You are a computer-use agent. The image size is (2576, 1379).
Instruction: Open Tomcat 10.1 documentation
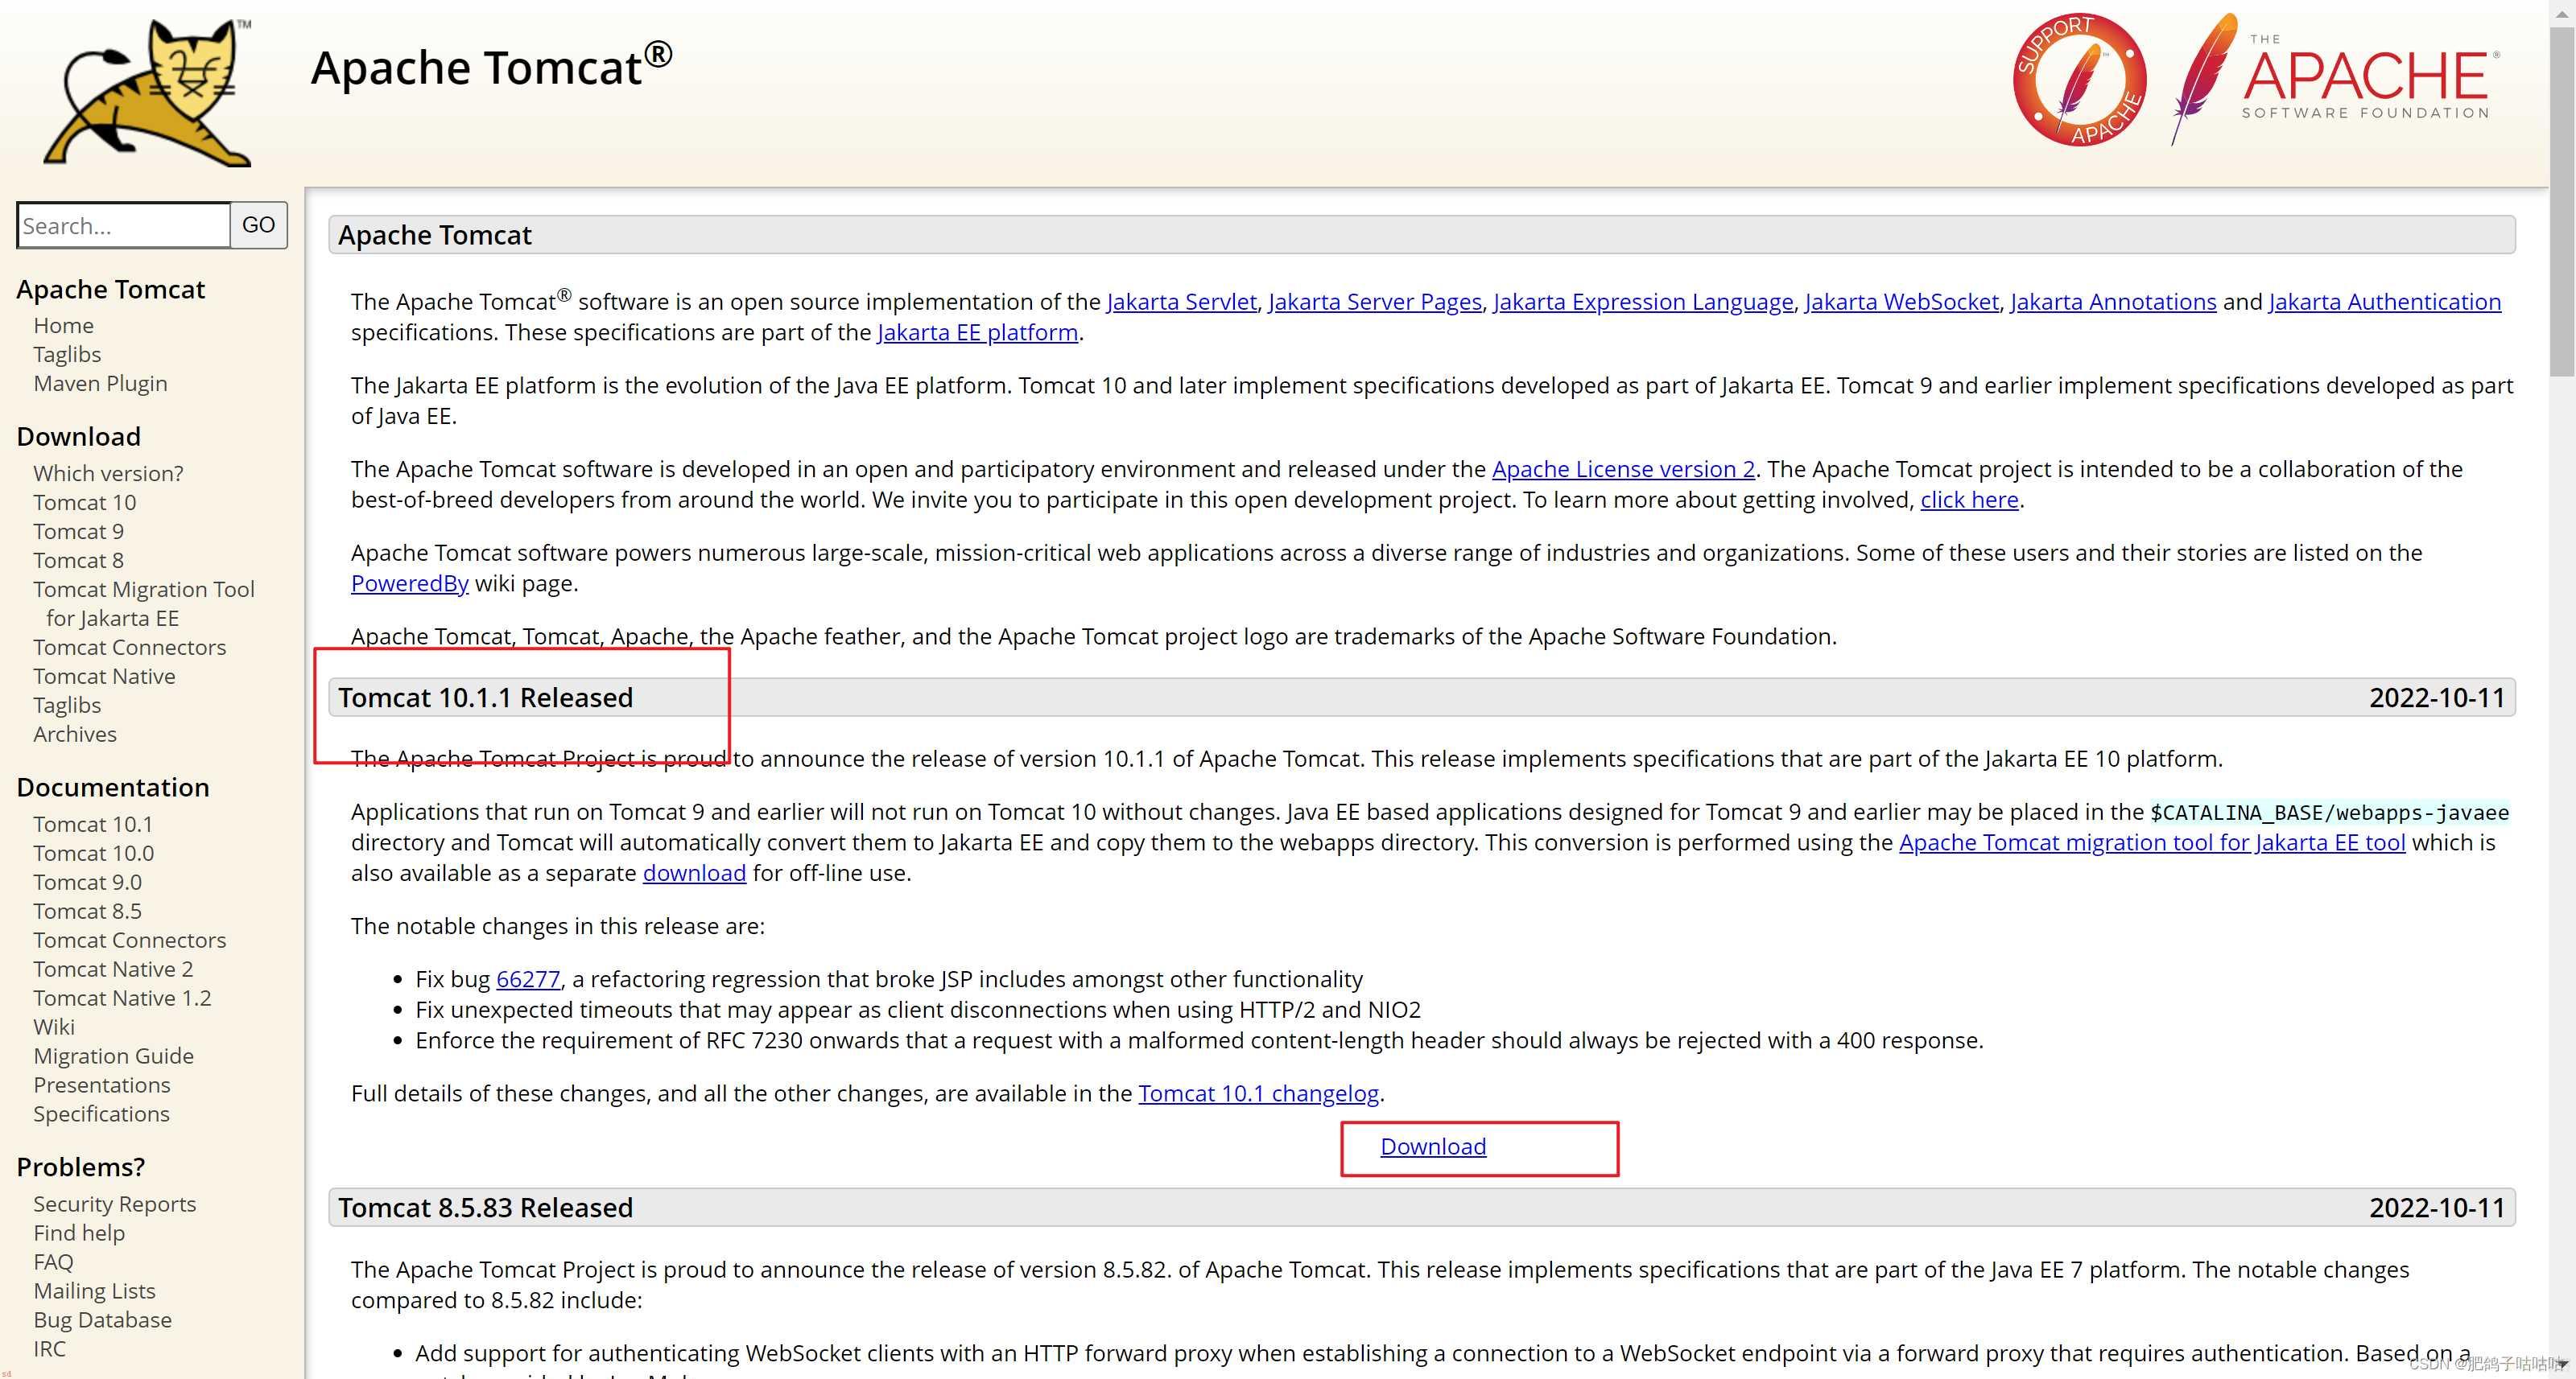tap(93, 825)
